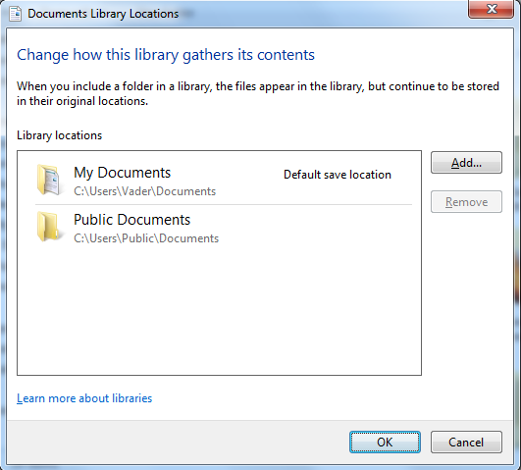The height and width of the screenshot is (470, 521).
Task: Click the Default save location label
Action: (x=338, y=175)
